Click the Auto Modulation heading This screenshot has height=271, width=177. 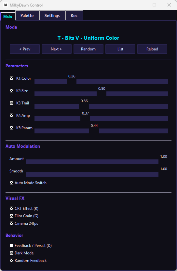(23, 146)
